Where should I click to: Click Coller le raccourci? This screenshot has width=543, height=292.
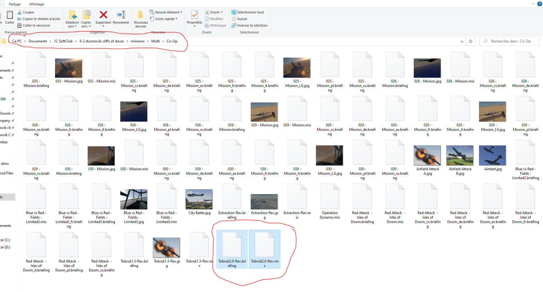pyautogui.click(x=34, y=25)
